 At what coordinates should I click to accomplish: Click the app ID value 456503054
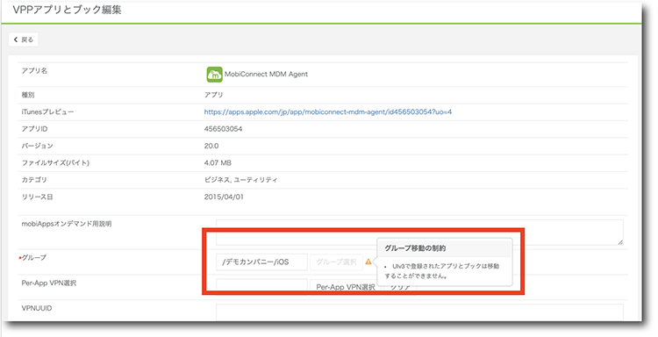tap(223, 129)
